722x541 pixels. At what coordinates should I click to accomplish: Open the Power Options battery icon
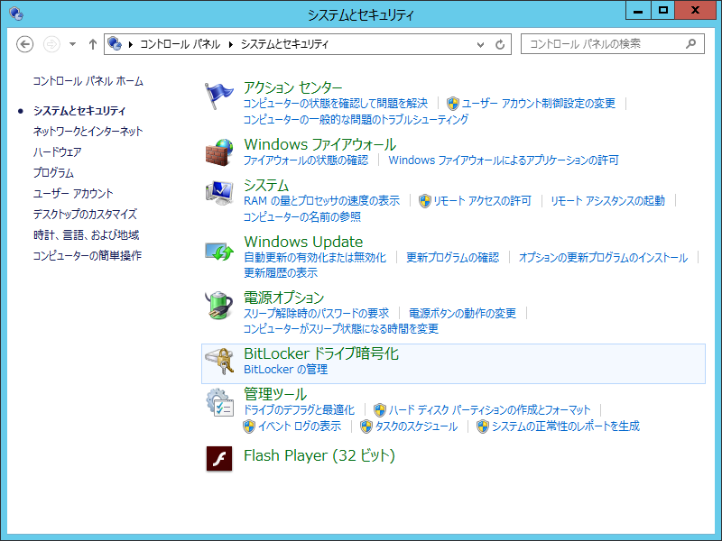click(218, 305)
